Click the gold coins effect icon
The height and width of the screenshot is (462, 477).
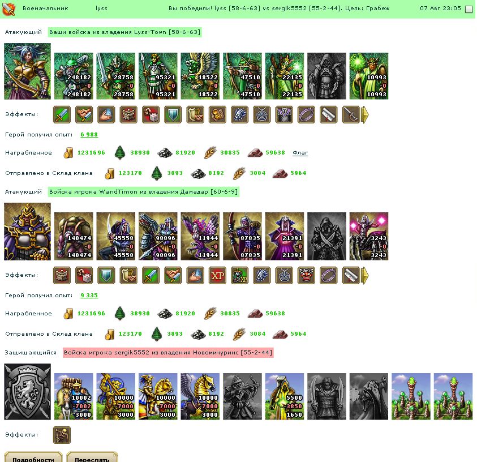[217, 115]
